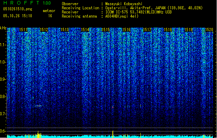The image size is (217, 138).
Task: Click the yellow spike cluster in the power graph below 1512
Action: pyautogui.click(x=38, y=135)
